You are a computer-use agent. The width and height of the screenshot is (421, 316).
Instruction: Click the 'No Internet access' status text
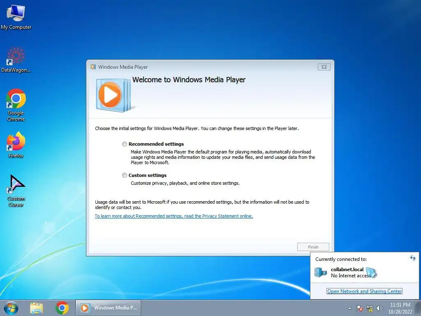(x=351, y=276)
